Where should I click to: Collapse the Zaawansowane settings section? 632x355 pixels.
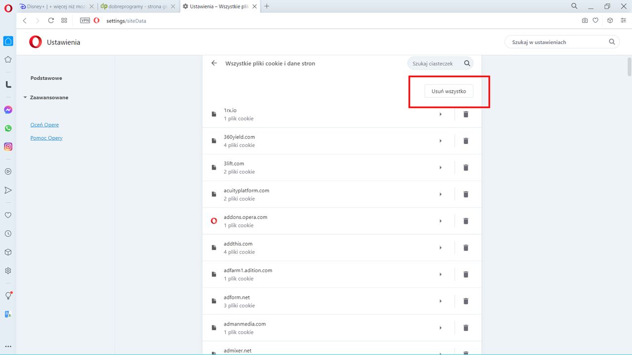[x=46, y=98]
